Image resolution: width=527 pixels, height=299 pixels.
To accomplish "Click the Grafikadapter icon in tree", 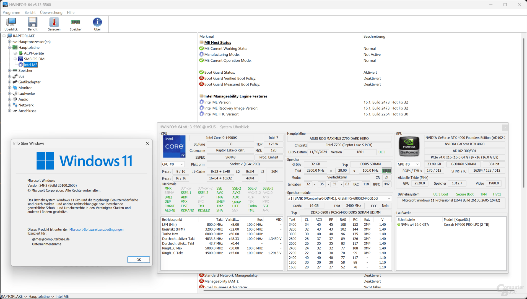I will (x=15, y=82).
